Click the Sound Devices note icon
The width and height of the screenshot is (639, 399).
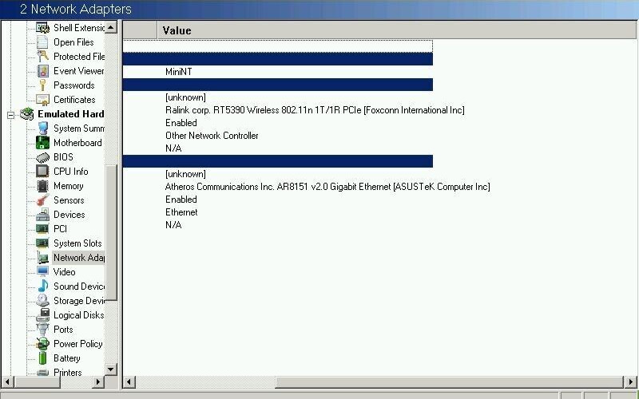tap(42, 286)
